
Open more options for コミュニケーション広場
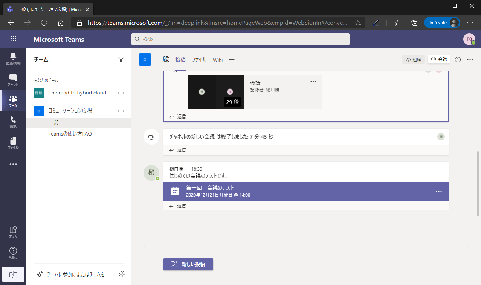121,111
